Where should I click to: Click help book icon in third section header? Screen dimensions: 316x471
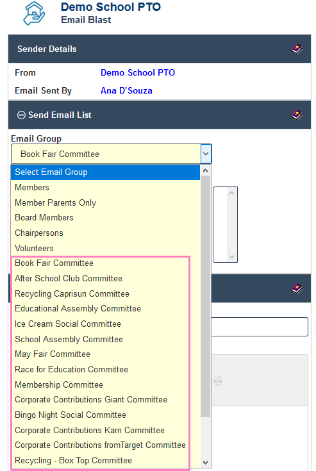pos(297,288)
